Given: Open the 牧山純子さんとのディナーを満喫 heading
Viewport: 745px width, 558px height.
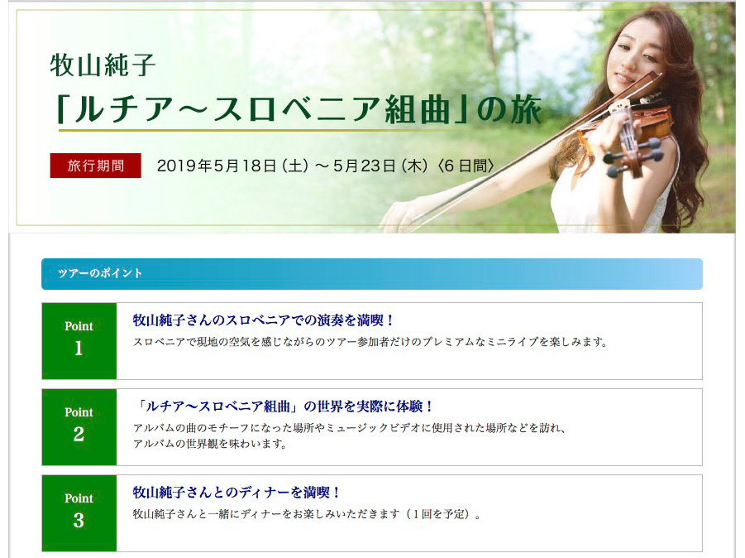Looking at the screenshot, I should coord(237,493).
